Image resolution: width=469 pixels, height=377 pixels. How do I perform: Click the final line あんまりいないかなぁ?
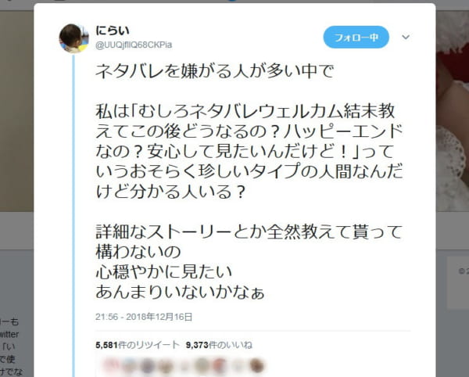[180, 292]
